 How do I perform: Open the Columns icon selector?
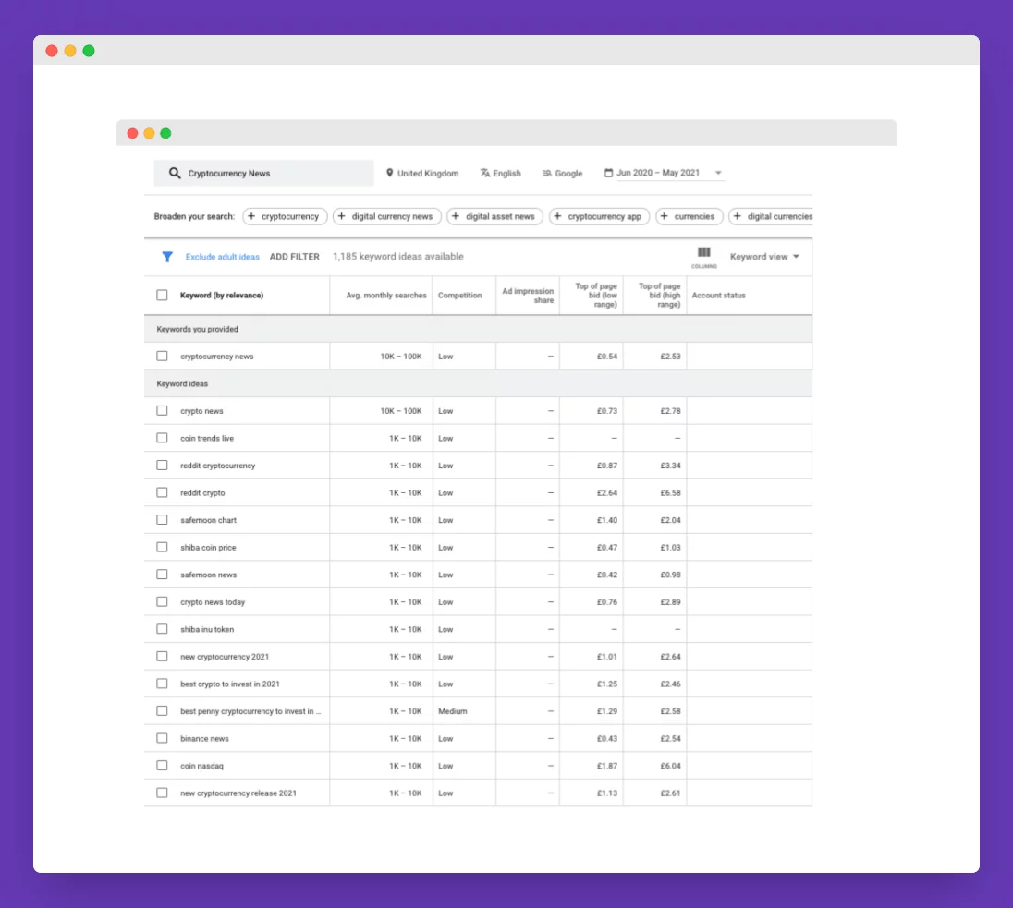pos(703,255)
